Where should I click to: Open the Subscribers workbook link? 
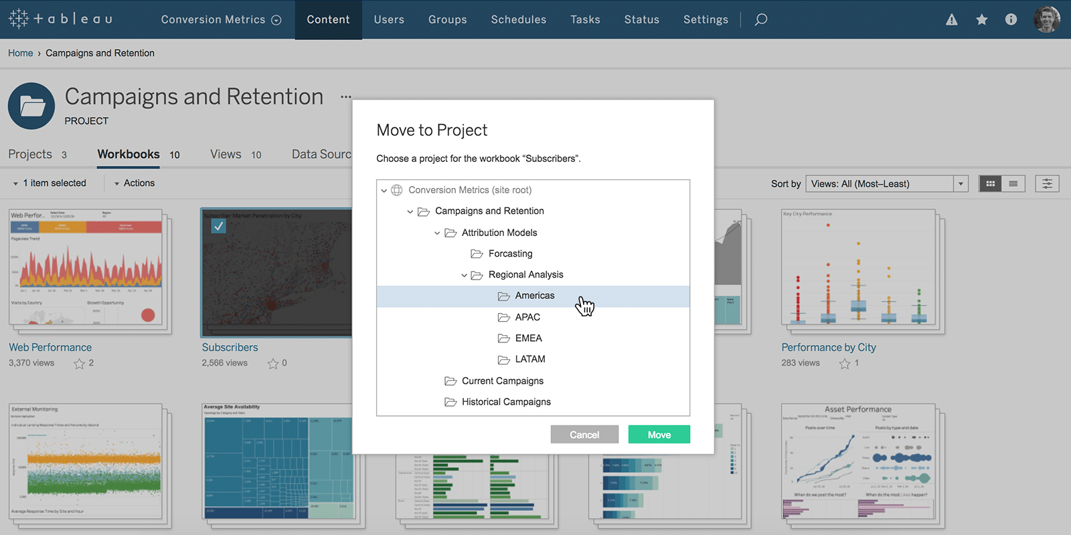[x=230, y=347]
